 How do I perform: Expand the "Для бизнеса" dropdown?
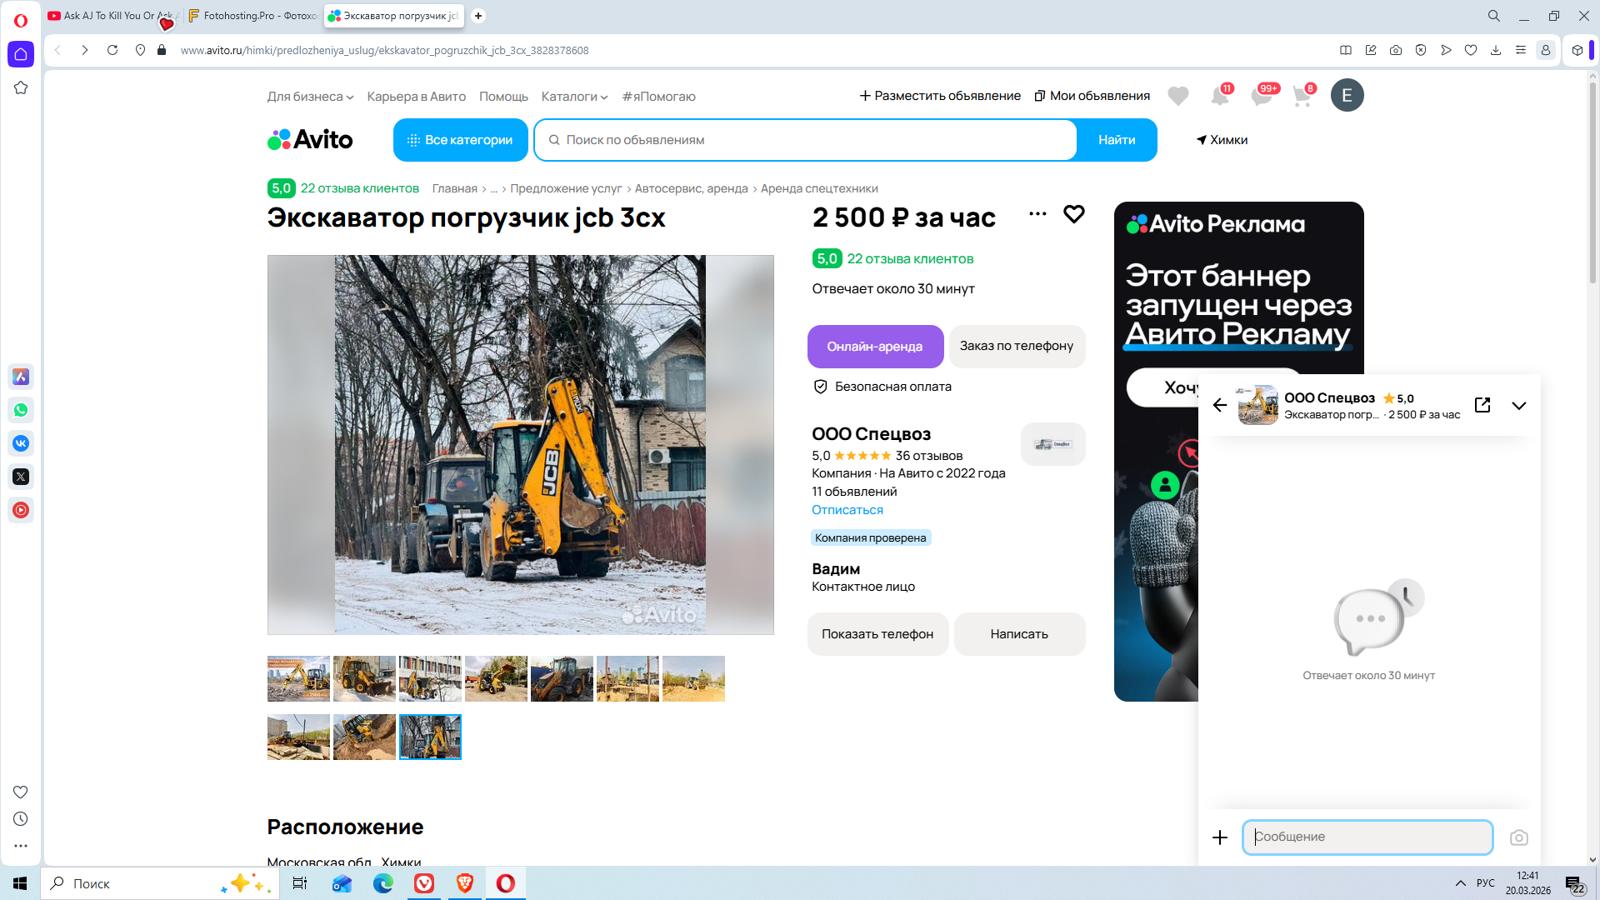[310, 97]
